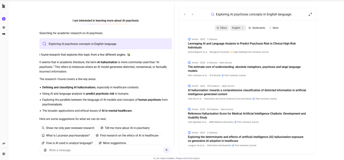
Task: Click author 'Zarina Bilgrami et al.'
Action: point(198,52)
